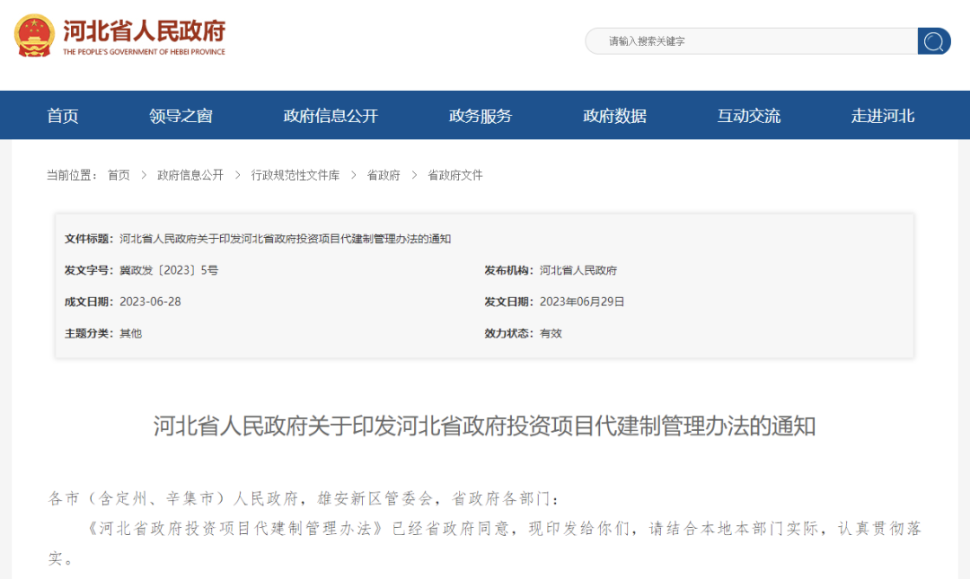Select the subject category 其他
Viewport: 970px width, 579px height.
[130, 333]
